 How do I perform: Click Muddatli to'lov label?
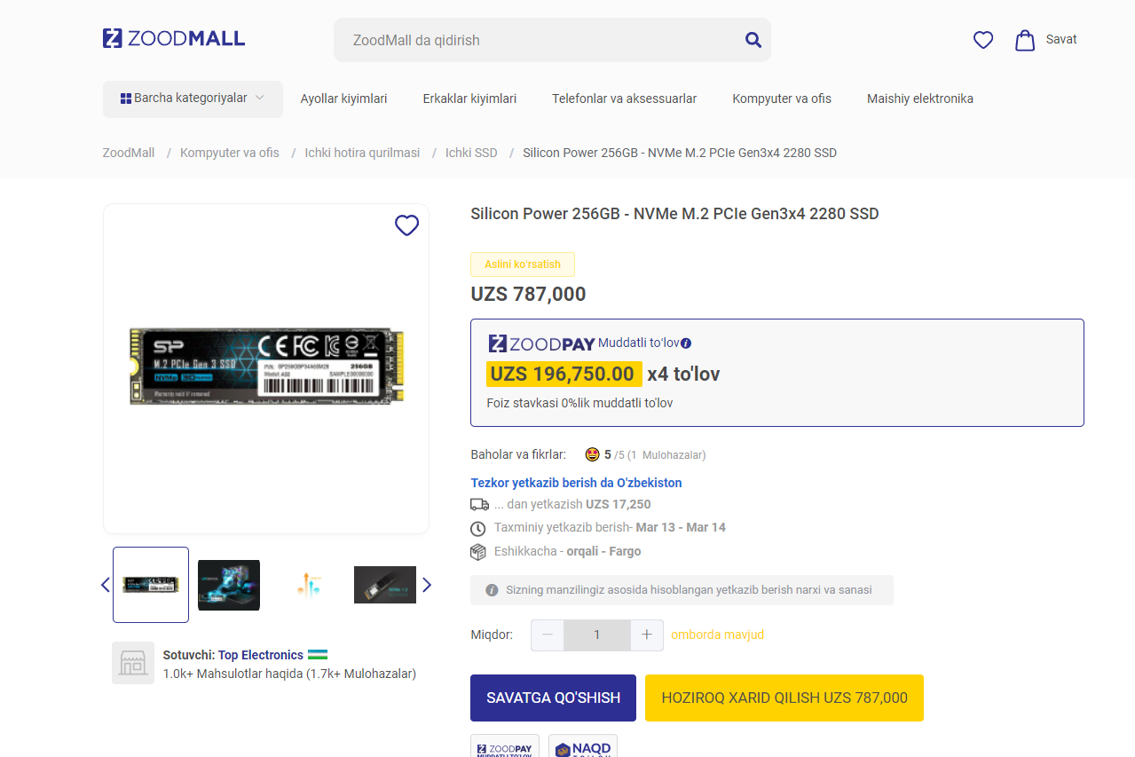coord(639,343)
